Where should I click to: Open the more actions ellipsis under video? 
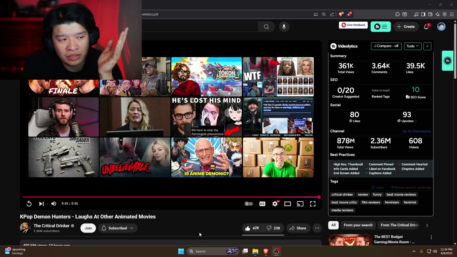tap(317, 228)
